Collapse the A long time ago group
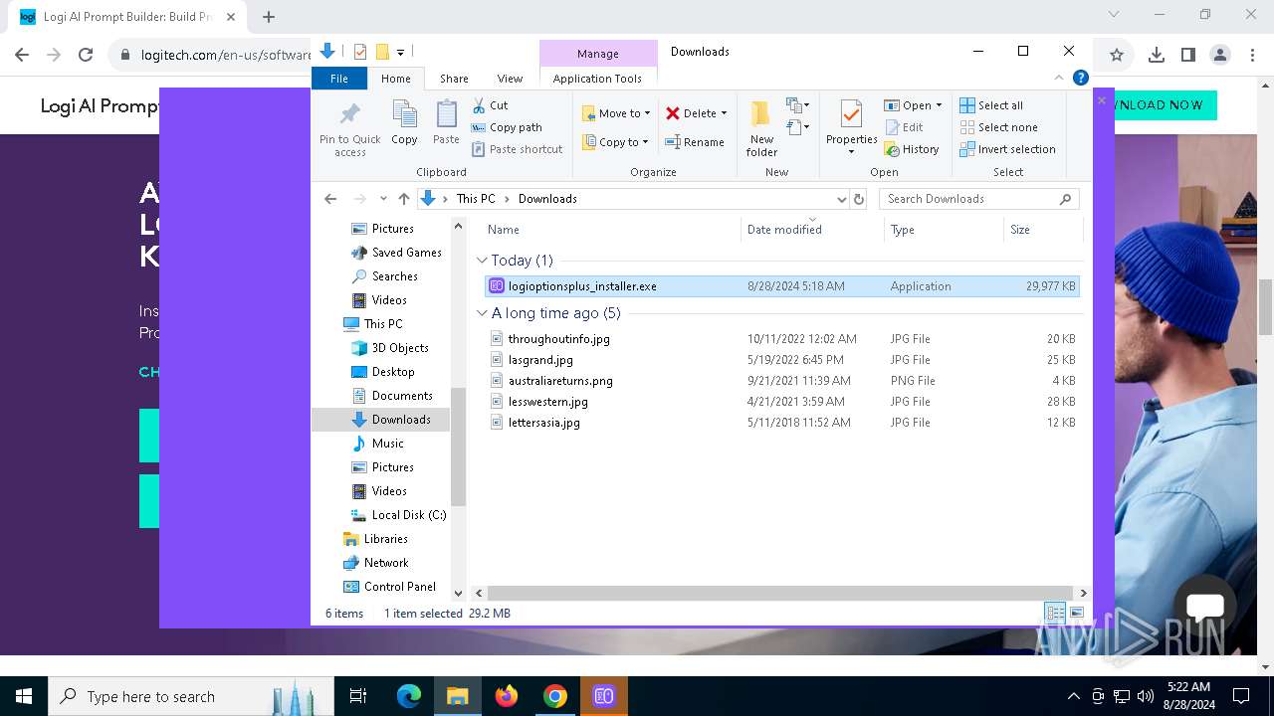Screen dimensions: 1274x716 483,313
